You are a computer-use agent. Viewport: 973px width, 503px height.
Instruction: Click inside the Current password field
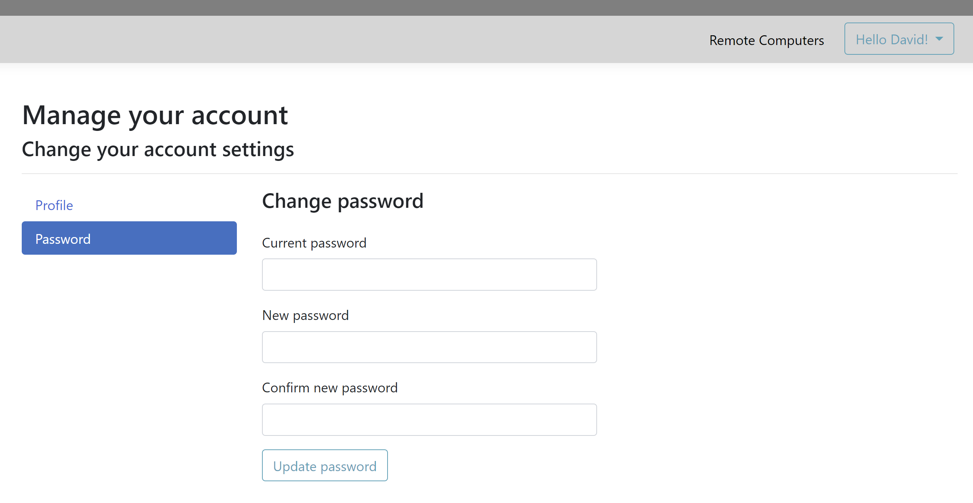[x=429, y=274]
